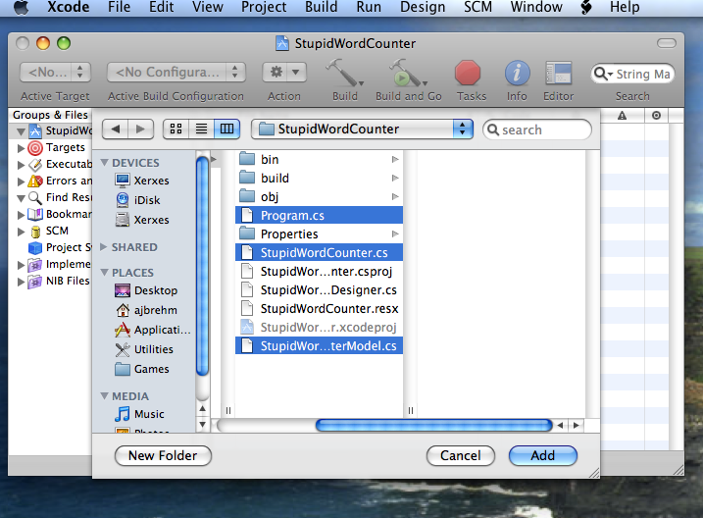Click the horizontal scrollbar thumb in file browser

tap(433, 425)
